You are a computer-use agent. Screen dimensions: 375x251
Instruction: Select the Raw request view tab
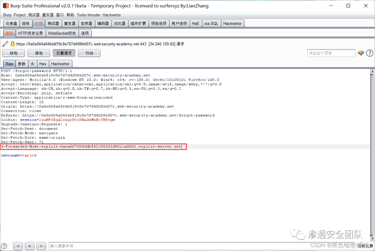point(9,64)
